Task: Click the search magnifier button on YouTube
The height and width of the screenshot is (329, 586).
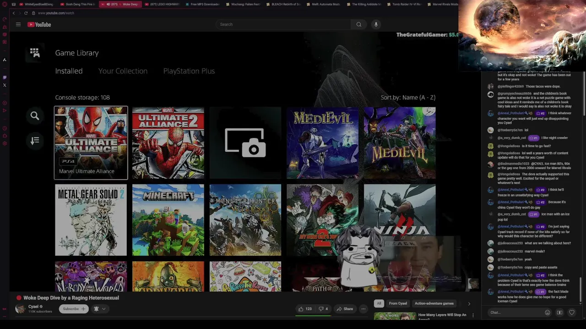Action: 359,24
